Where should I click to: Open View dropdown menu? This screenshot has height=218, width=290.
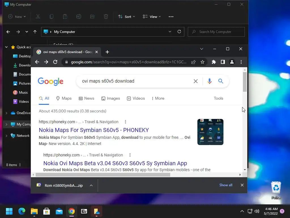[x=152, y=17]
